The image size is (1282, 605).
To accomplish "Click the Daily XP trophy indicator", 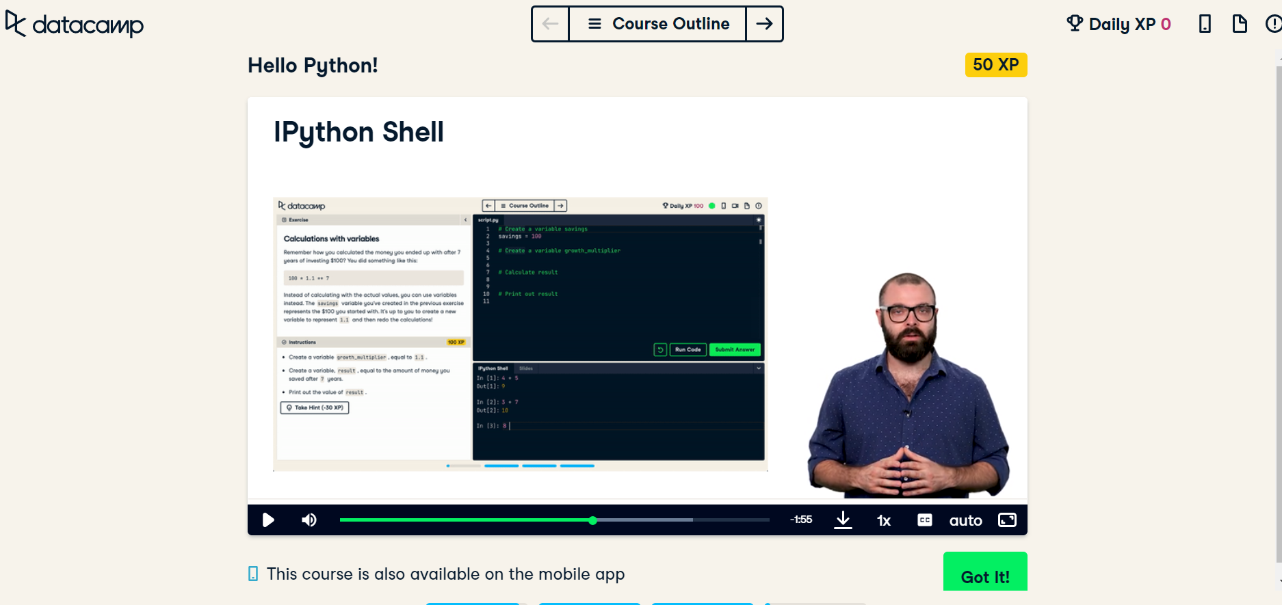I will [1119, 24].
